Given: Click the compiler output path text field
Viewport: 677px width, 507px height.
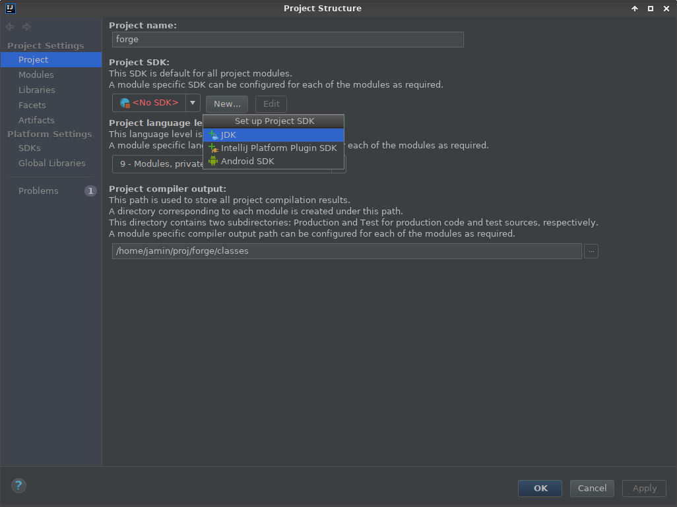Looking at the screenshot, I should point(346,251).
